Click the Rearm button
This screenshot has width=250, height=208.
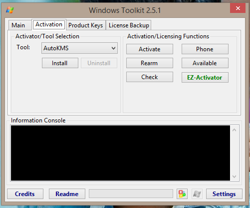tap(150, 63)
